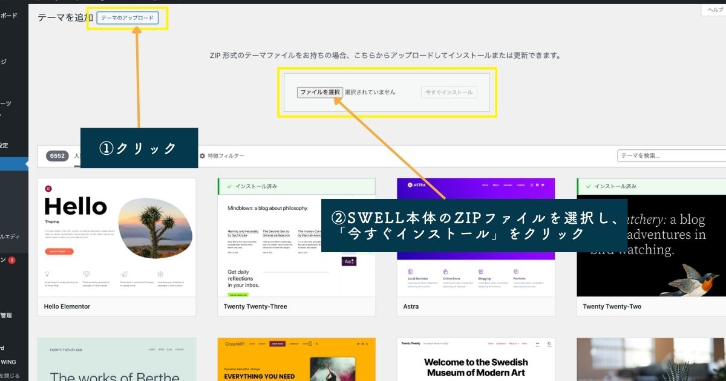Open the 特徴フィルター link
This screenshot has width=726, height=381.
tap(226, 156)
